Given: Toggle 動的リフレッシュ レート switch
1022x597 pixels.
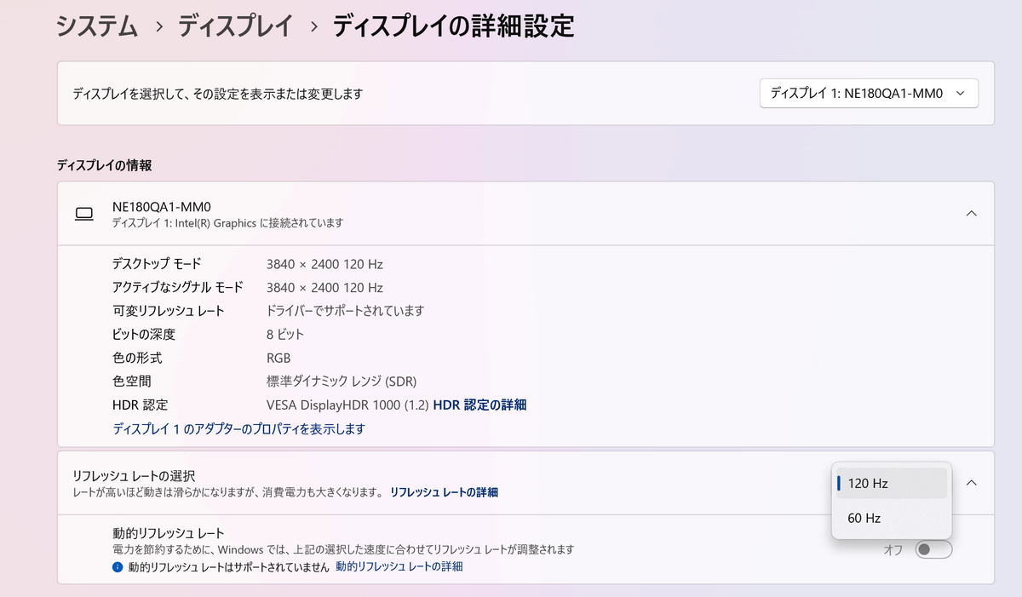Looking at the screenshot, I should pyautogui.click(x=933, y=549).
